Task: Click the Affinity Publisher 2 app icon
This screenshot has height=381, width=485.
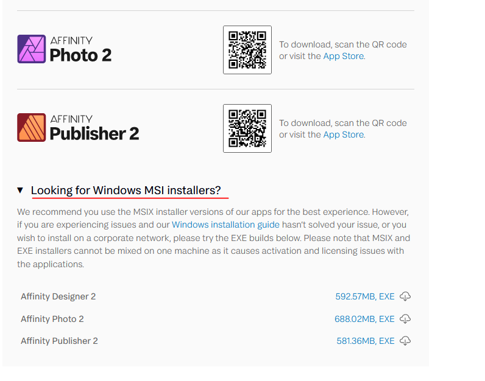Action: 31,127
